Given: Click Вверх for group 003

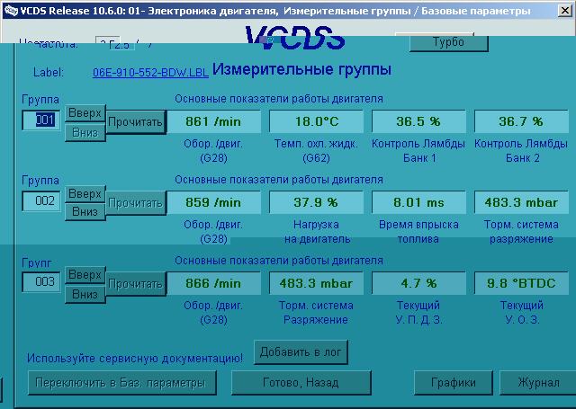Looking at the screenshot, I should (x=85, y=275).
